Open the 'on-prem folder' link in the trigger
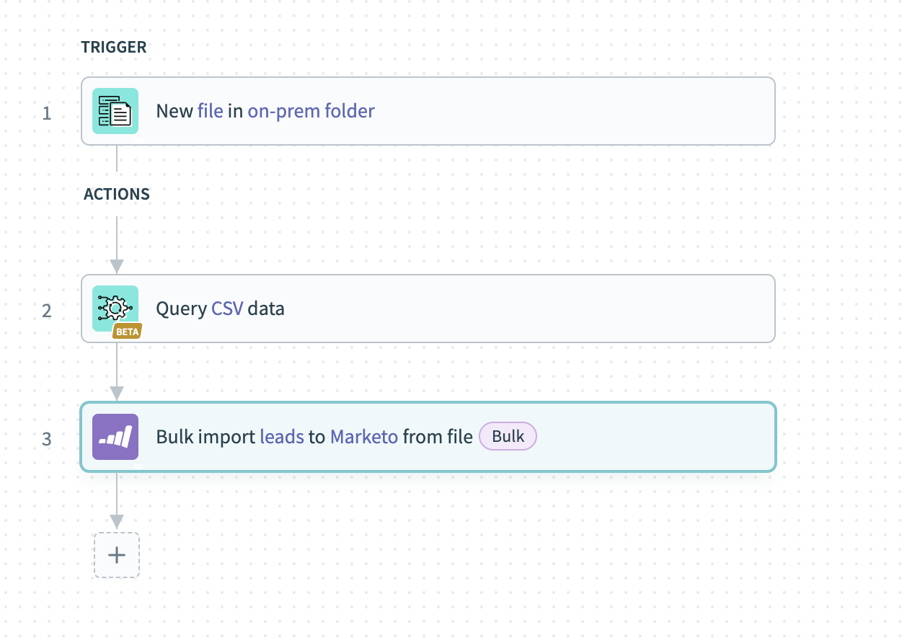The height and width of the screenshot is (643, 907). pos(311,110)
